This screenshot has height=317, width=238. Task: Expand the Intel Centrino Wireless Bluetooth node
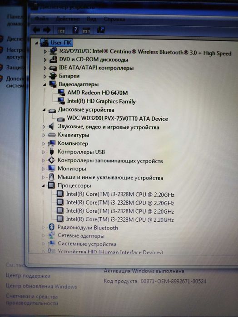pos(45,52)
